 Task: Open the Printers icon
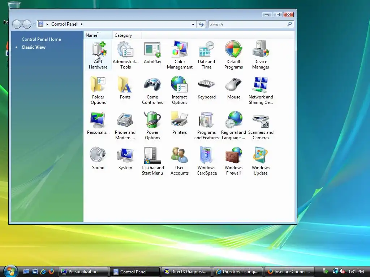coord(180,123)
